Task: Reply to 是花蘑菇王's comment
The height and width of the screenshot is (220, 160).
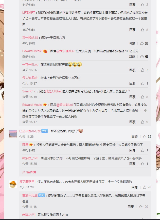Action: (x=135, y=187)
